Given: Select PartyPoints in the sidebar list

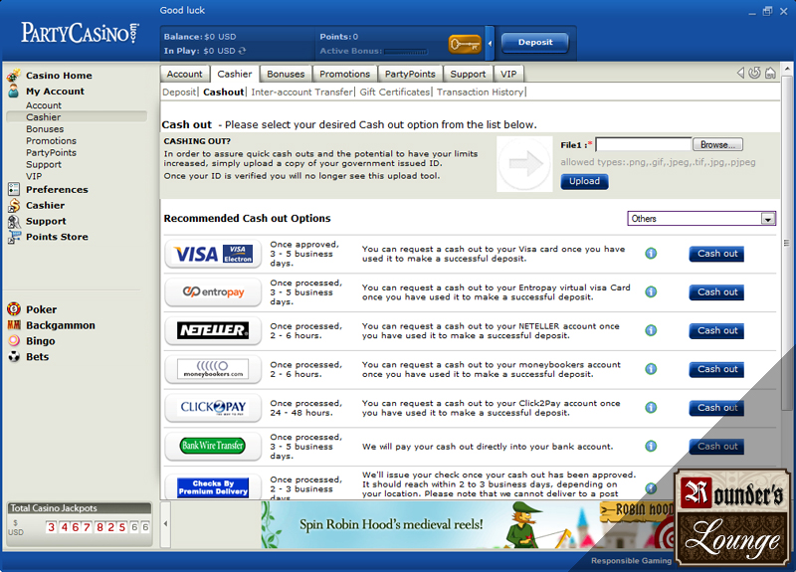Looking at the screenshot, I should click(52, 153).
